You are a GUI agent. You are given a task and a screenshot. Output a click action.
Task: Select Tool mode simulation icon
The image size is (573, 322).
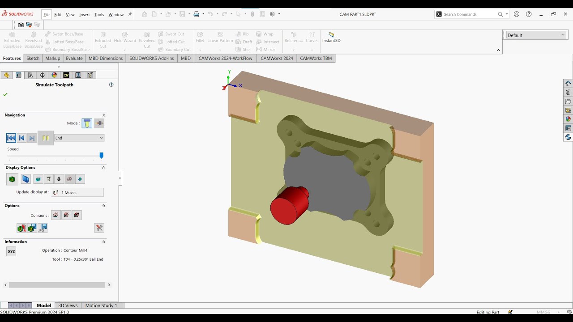click(x=87, y=123)
